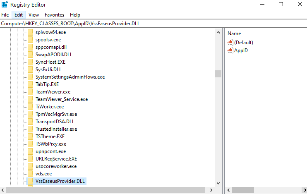The height and width of the screenshot is (194, 307).
Task: Click the folder icon of VssEaseusProvider.DLL
Action: pyautogui.click(x=30, y=181)
